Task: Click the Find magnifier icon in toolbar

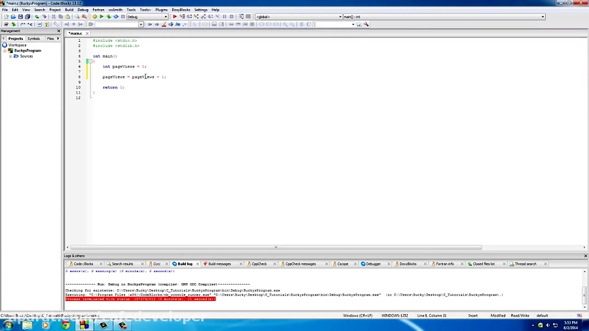Action: click(77, 16)
